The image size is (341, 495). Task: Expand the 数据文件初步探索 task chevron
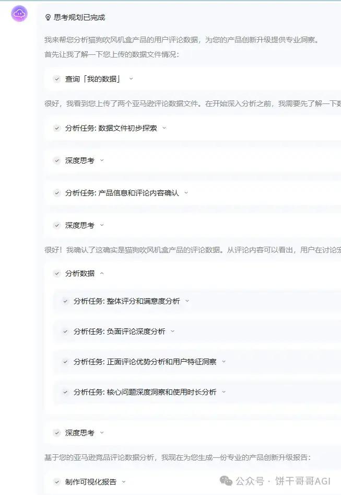pyautogui.click(x=164, y=128)
